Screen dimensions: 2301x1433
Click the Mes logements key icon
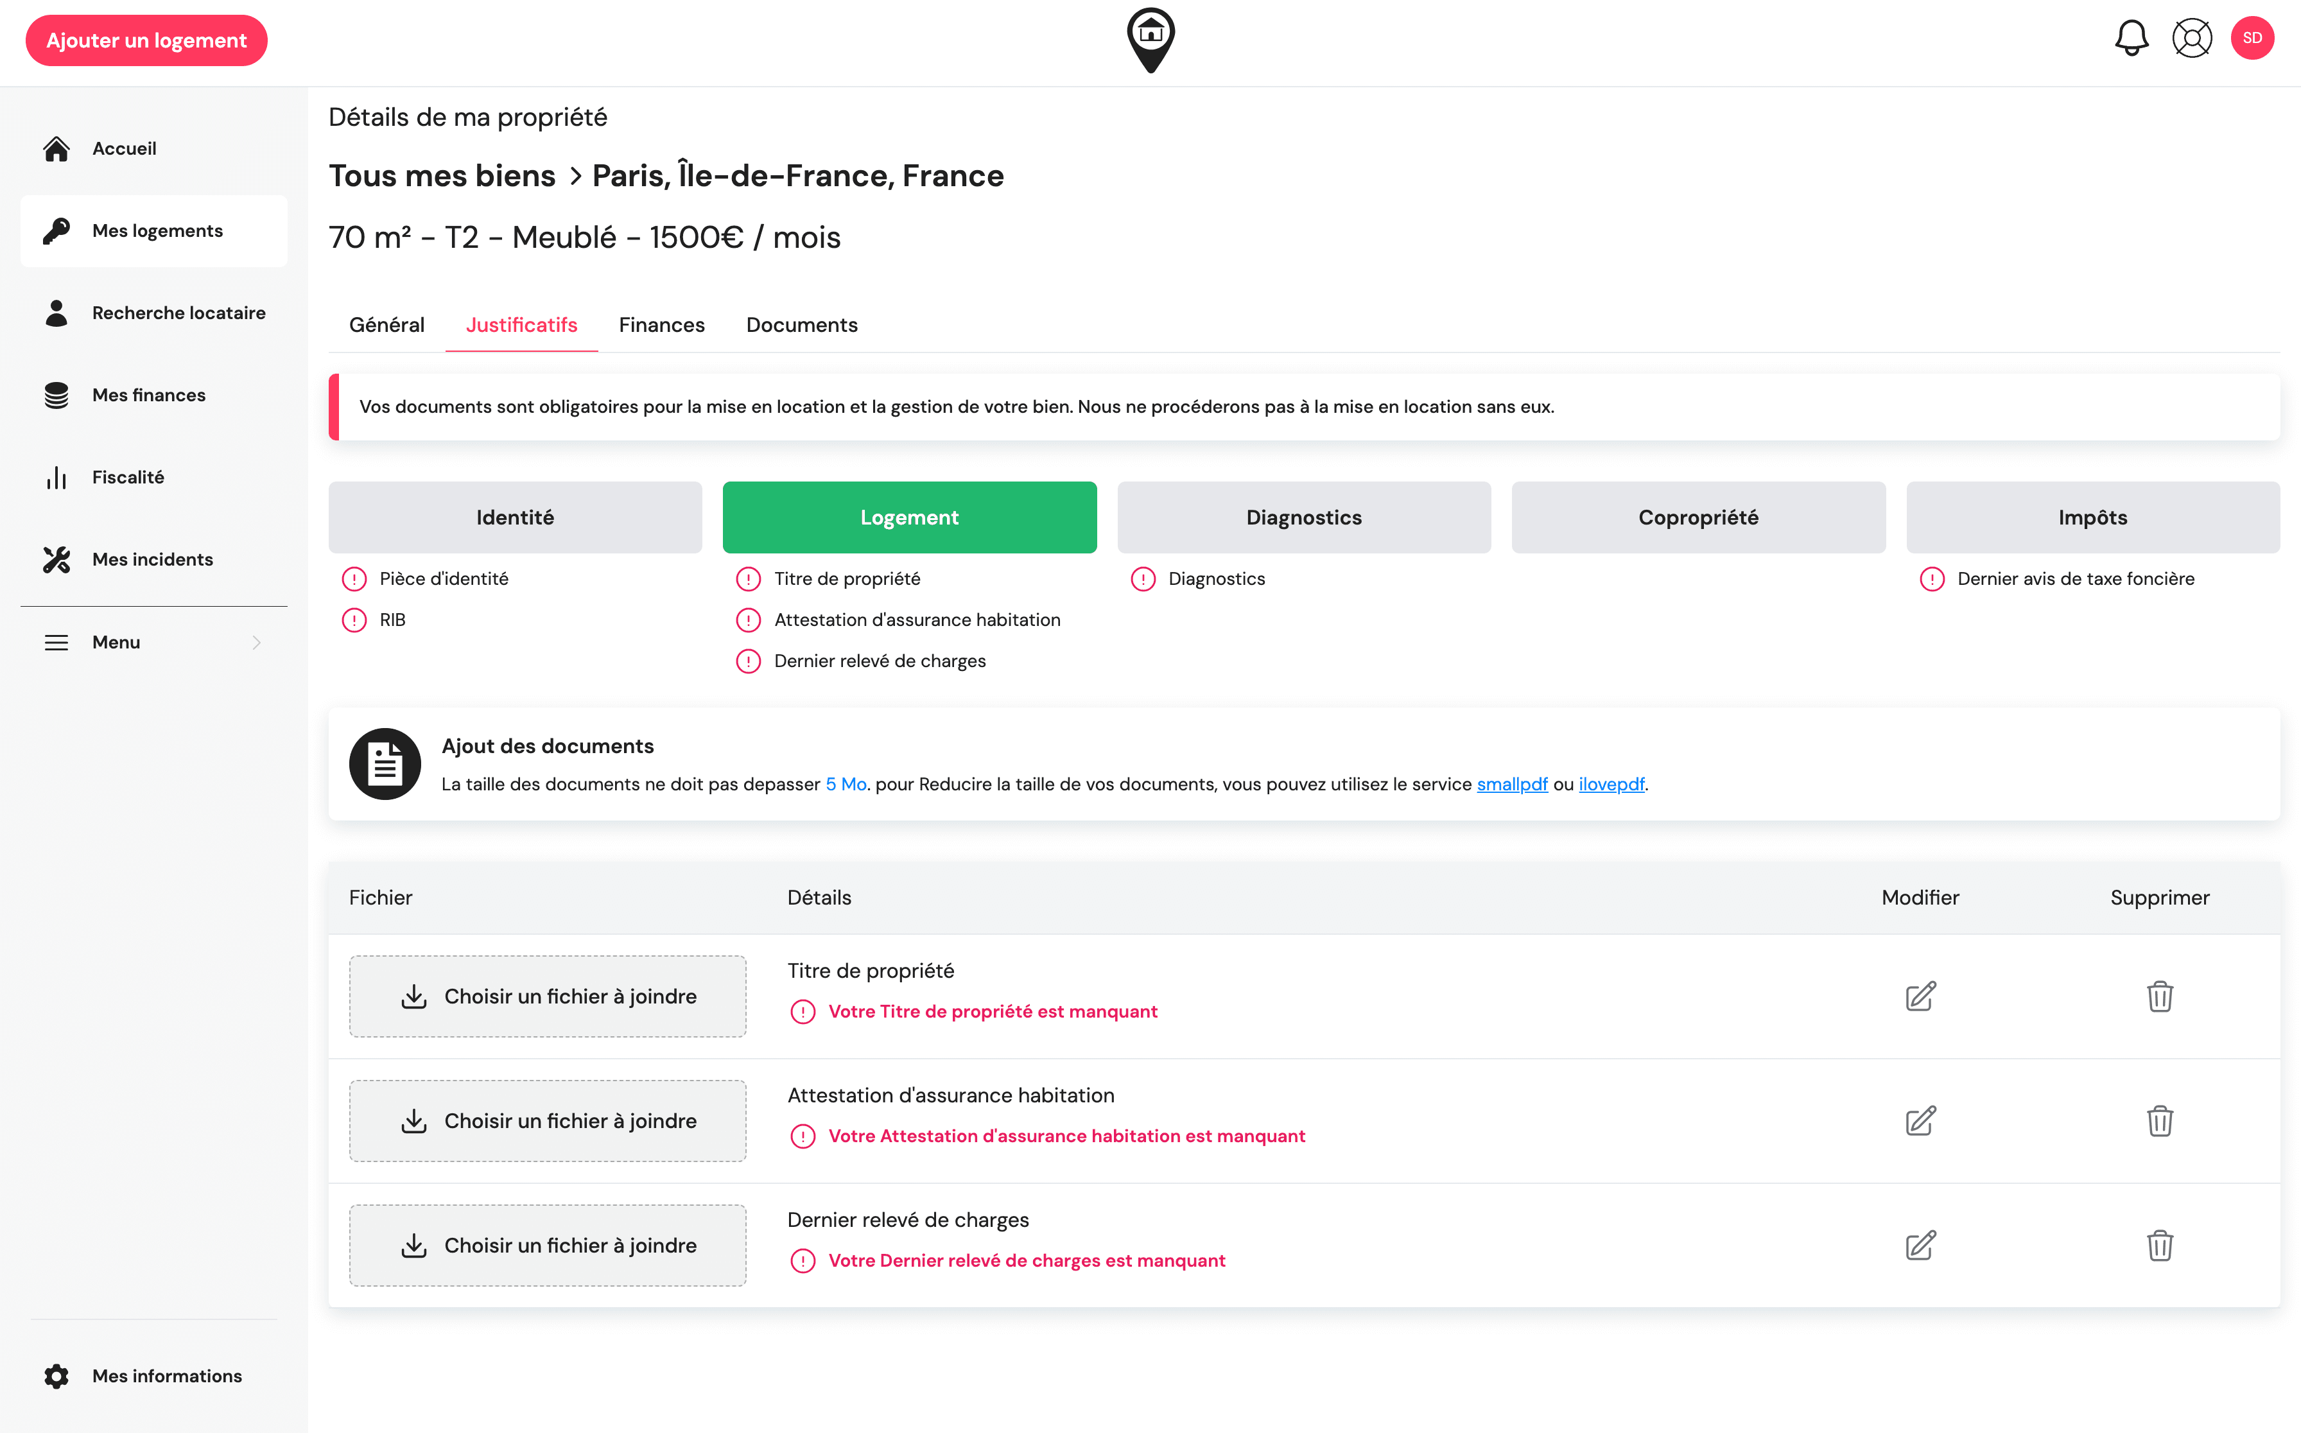pyautogui.click(x=56, y=230)
